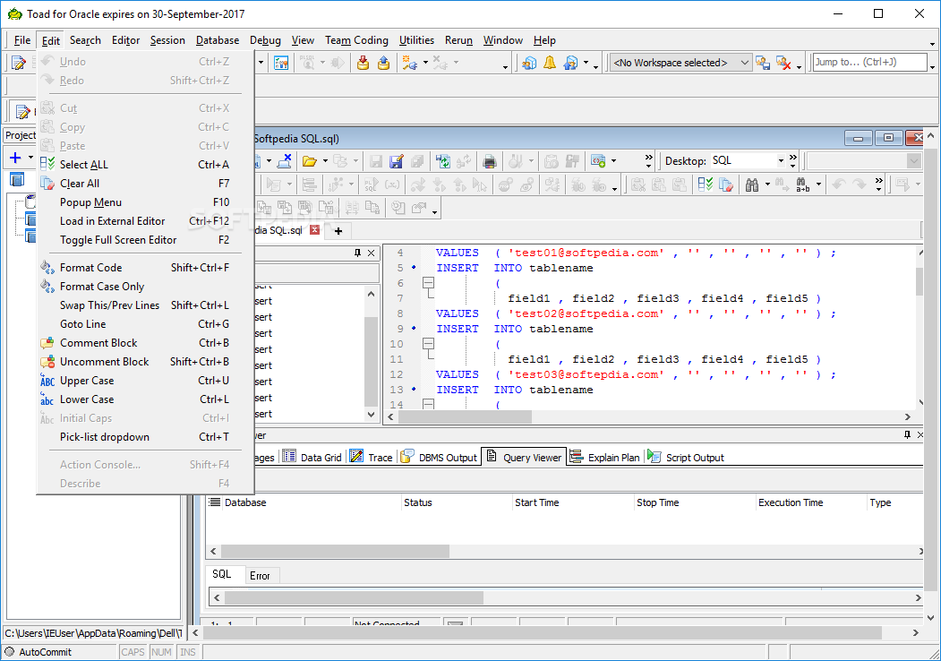Viewport: 941px width, 661px height.
Task: Click the save workspace icon
Action: pyautogui.click(x=763, y=63)
